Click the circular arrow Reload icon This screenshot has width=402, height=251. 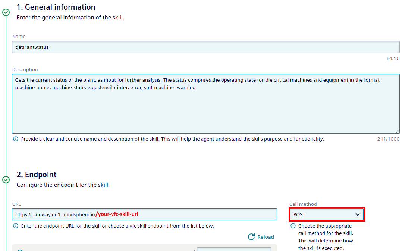(252, 237)
